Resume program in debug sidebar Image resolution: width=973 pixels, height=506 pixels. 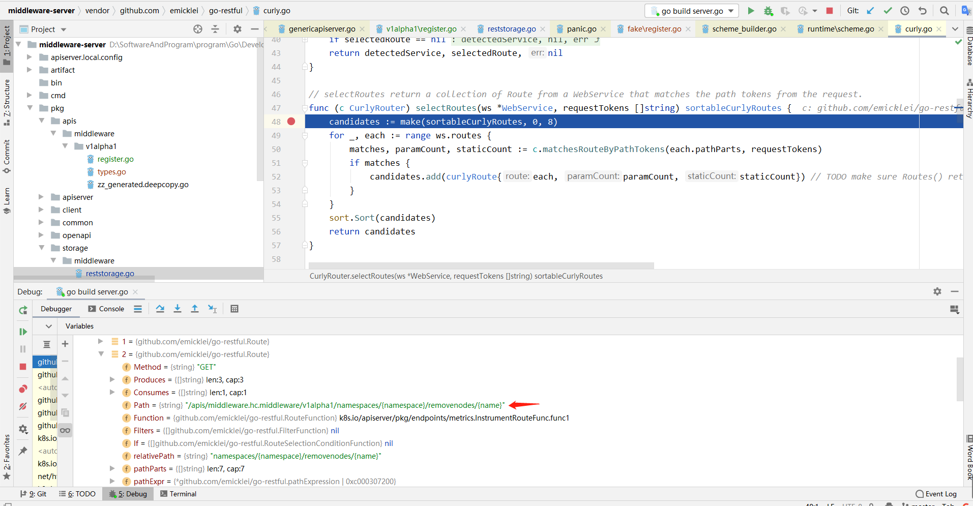[x=23, y=332]
